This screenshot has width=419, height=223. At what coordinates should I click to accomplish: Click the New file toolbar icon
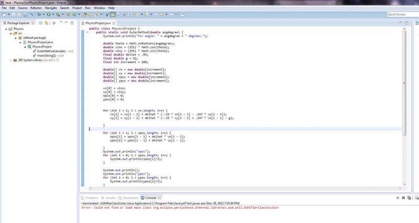(x=5, y=15)
